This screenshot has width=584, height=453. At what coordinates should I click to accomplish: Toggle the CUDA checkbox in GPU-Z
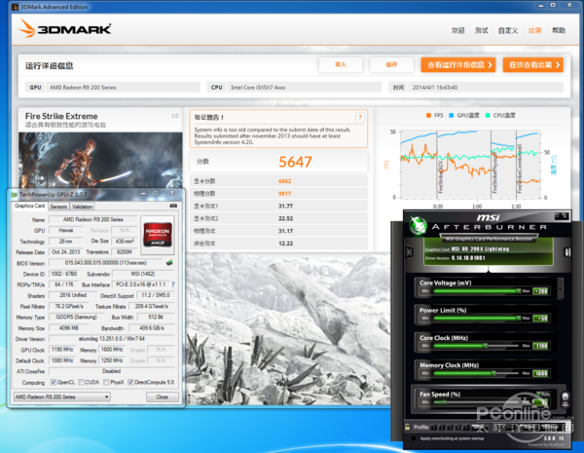[x=81, y=382]
